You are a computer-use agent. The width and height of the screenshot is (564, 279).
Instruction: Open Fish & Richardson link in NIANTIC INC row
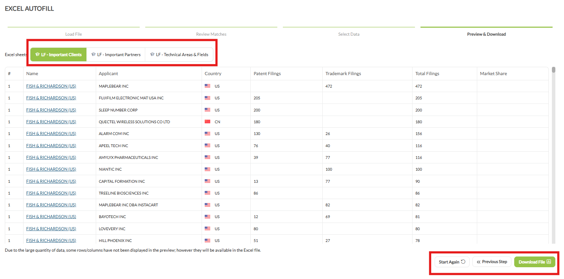[x=51, y=169]
